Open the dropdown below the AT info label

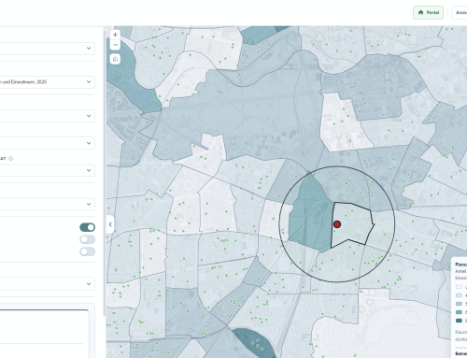(x=47, y=170)
